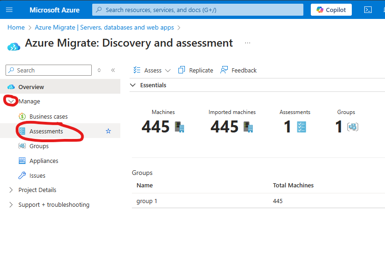Click the top Azure search resources field
385x258 pixels.
coord(198,10)
